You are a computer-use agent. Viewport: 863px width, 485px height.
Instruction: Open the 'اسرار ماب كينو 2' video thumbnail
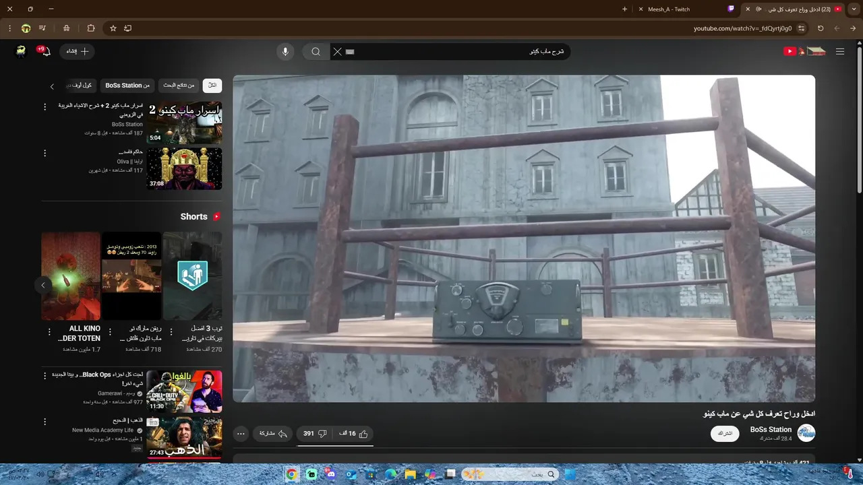(x=185, y=123)
